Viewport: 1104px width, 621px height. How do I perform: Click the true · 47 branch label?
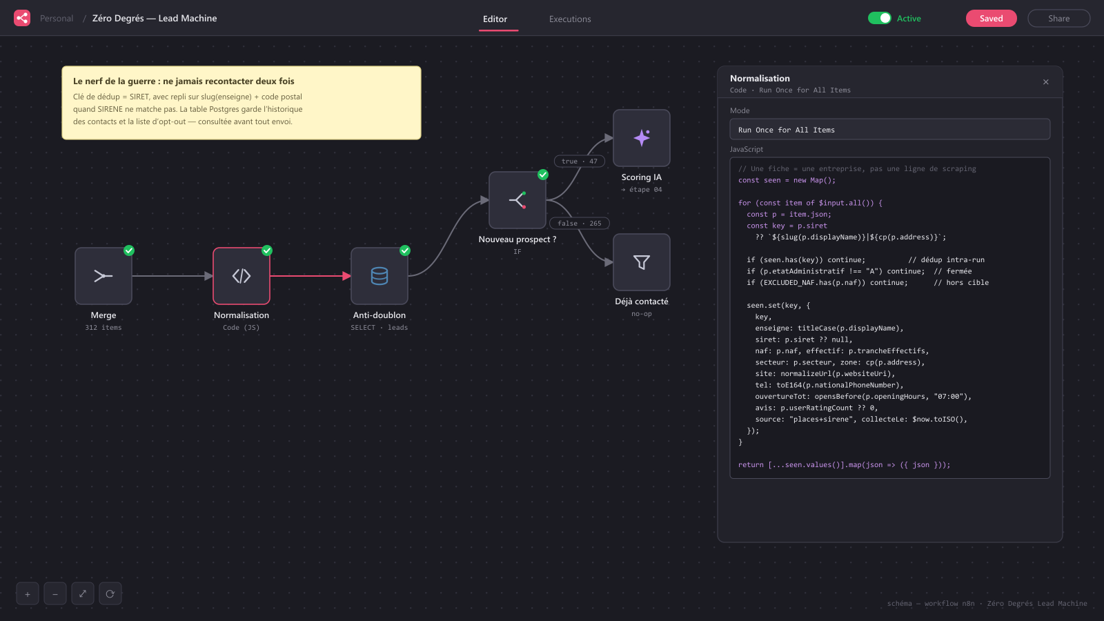pos(580,161)
